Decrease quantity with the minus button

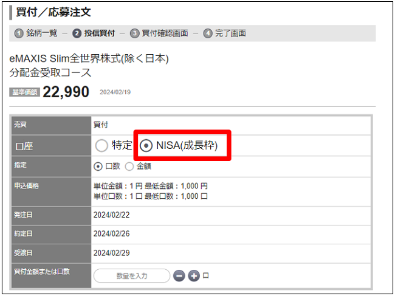point(179,276)
